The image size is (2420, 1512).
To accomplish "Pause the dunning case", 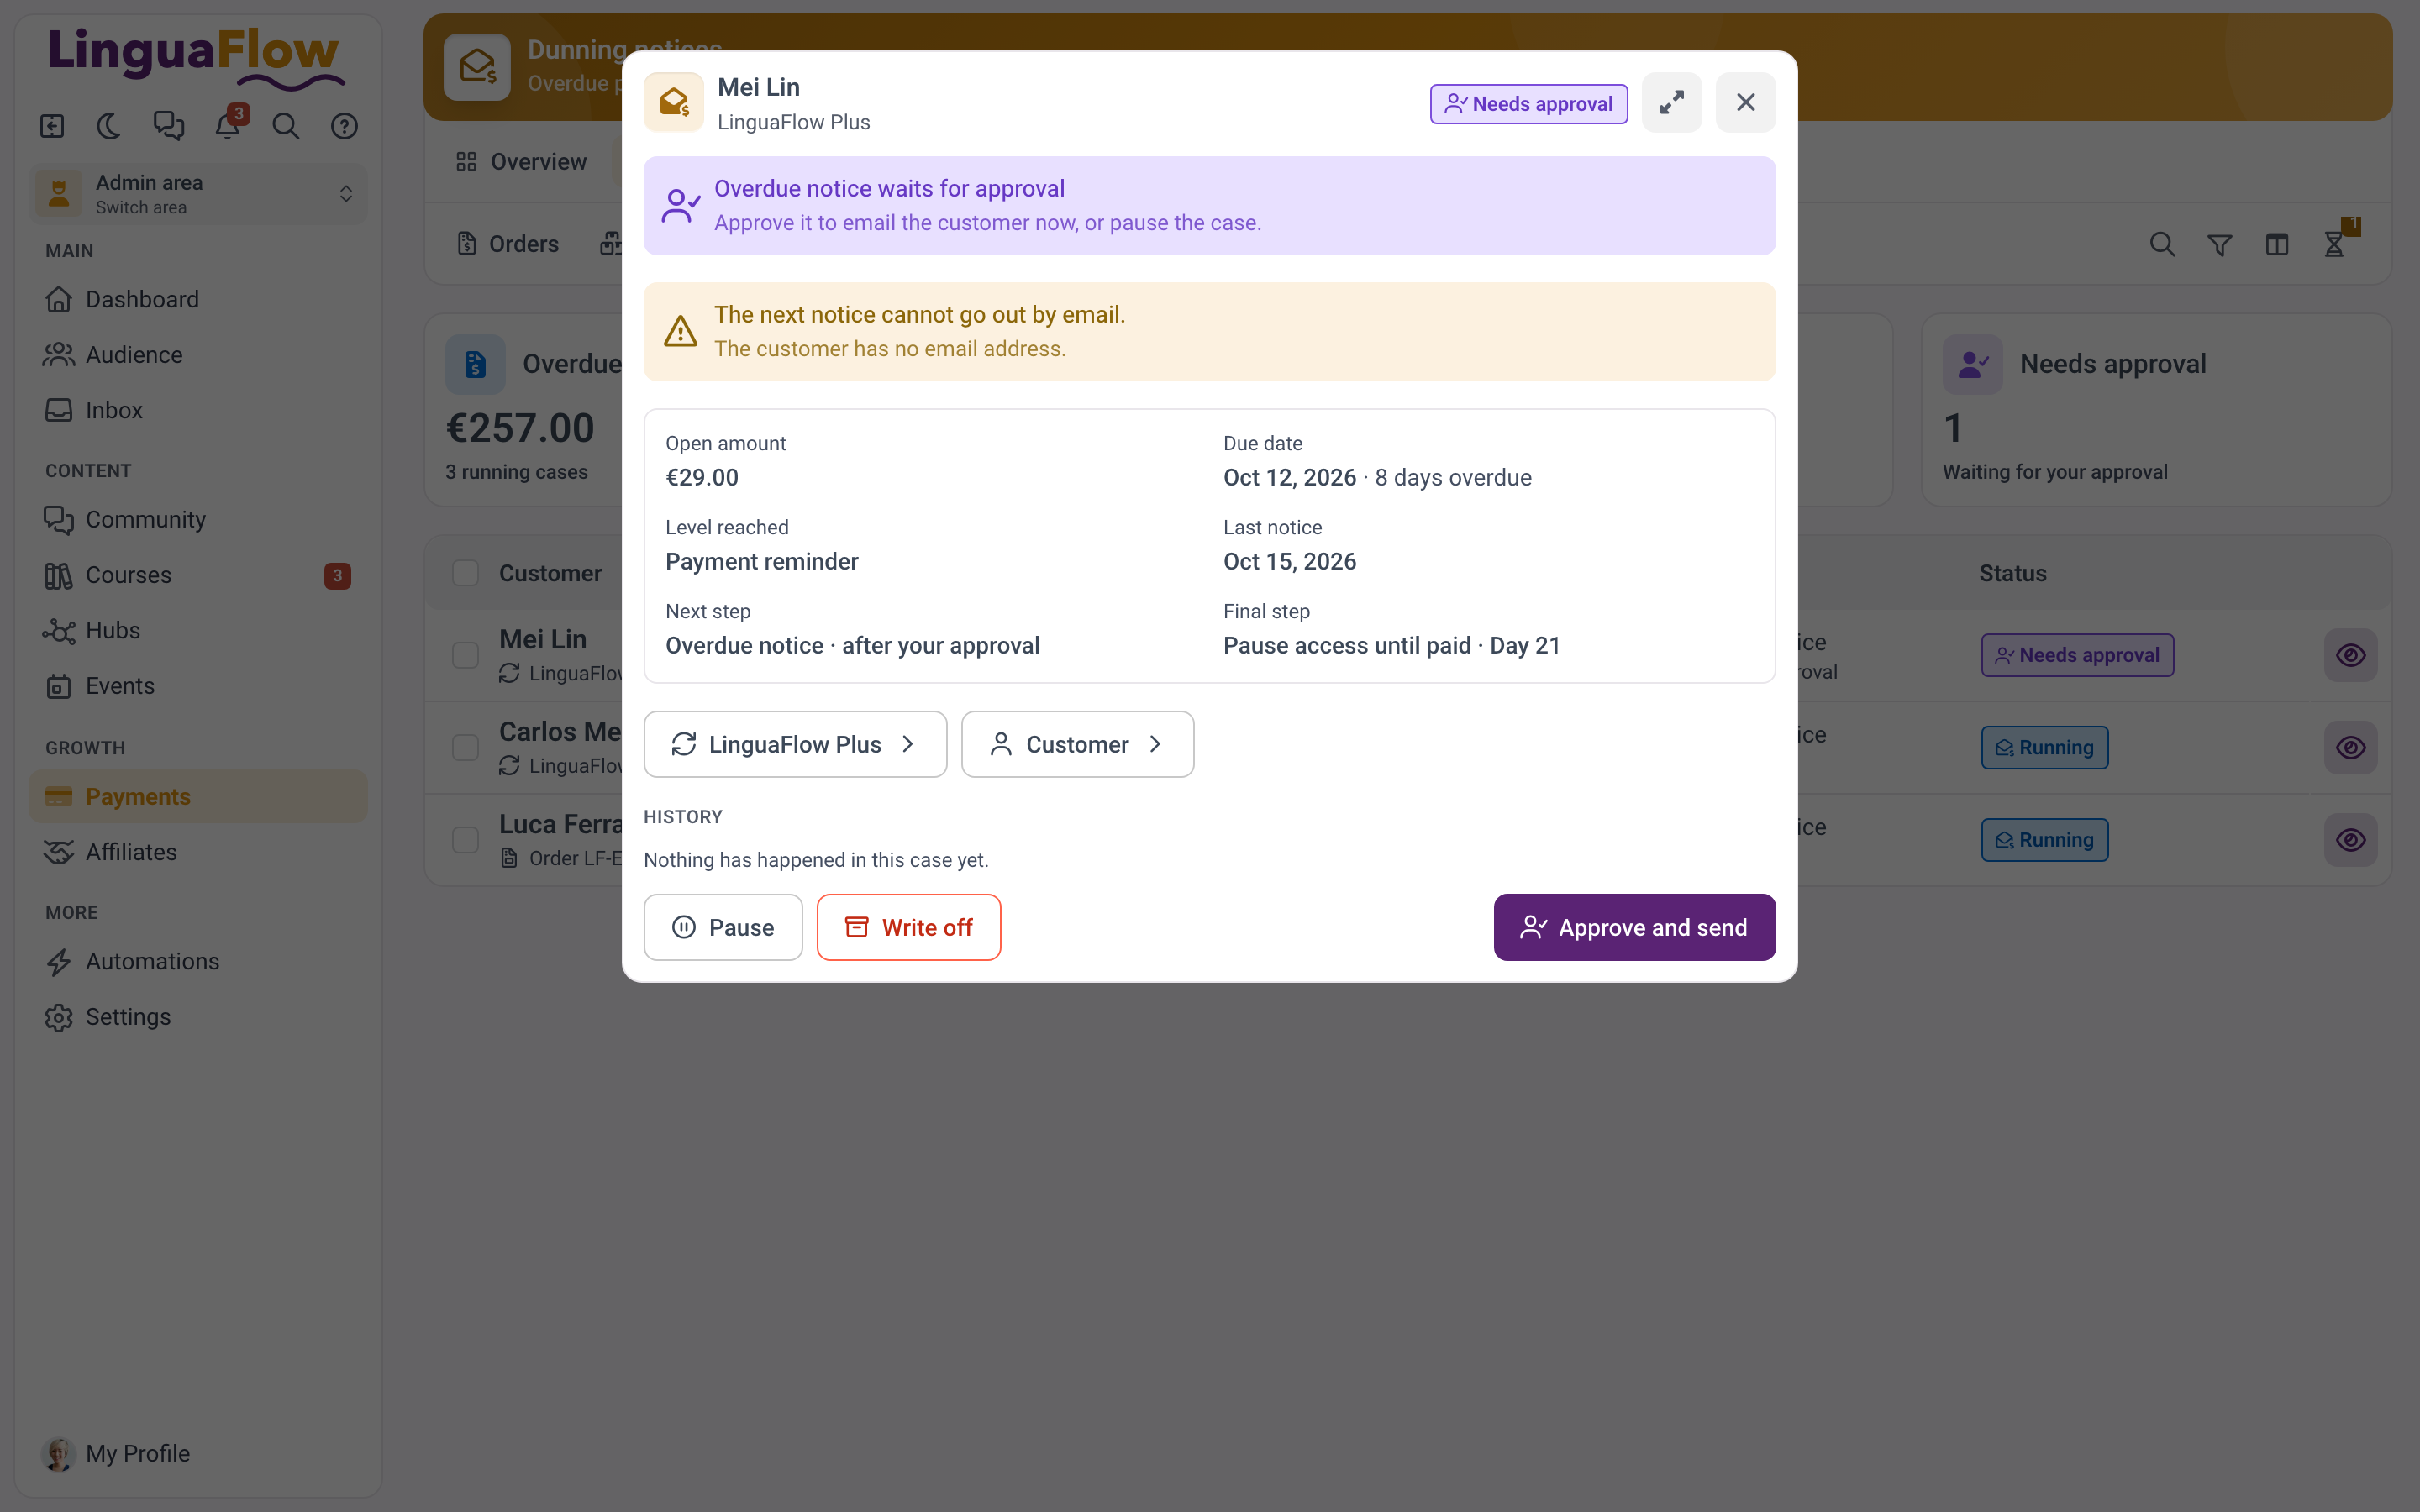I will coord(723,927).
